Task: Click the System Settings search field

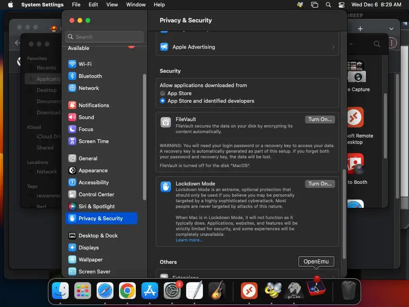Action: (x=104, y=37)
